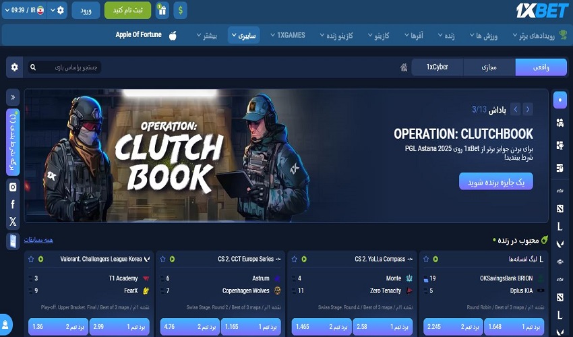Open CS 2 CCT Europe Series title
573x337 pixels.
pos(245,259)
